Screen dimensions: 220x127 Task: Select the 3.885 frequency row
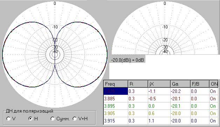pos(161,99)
